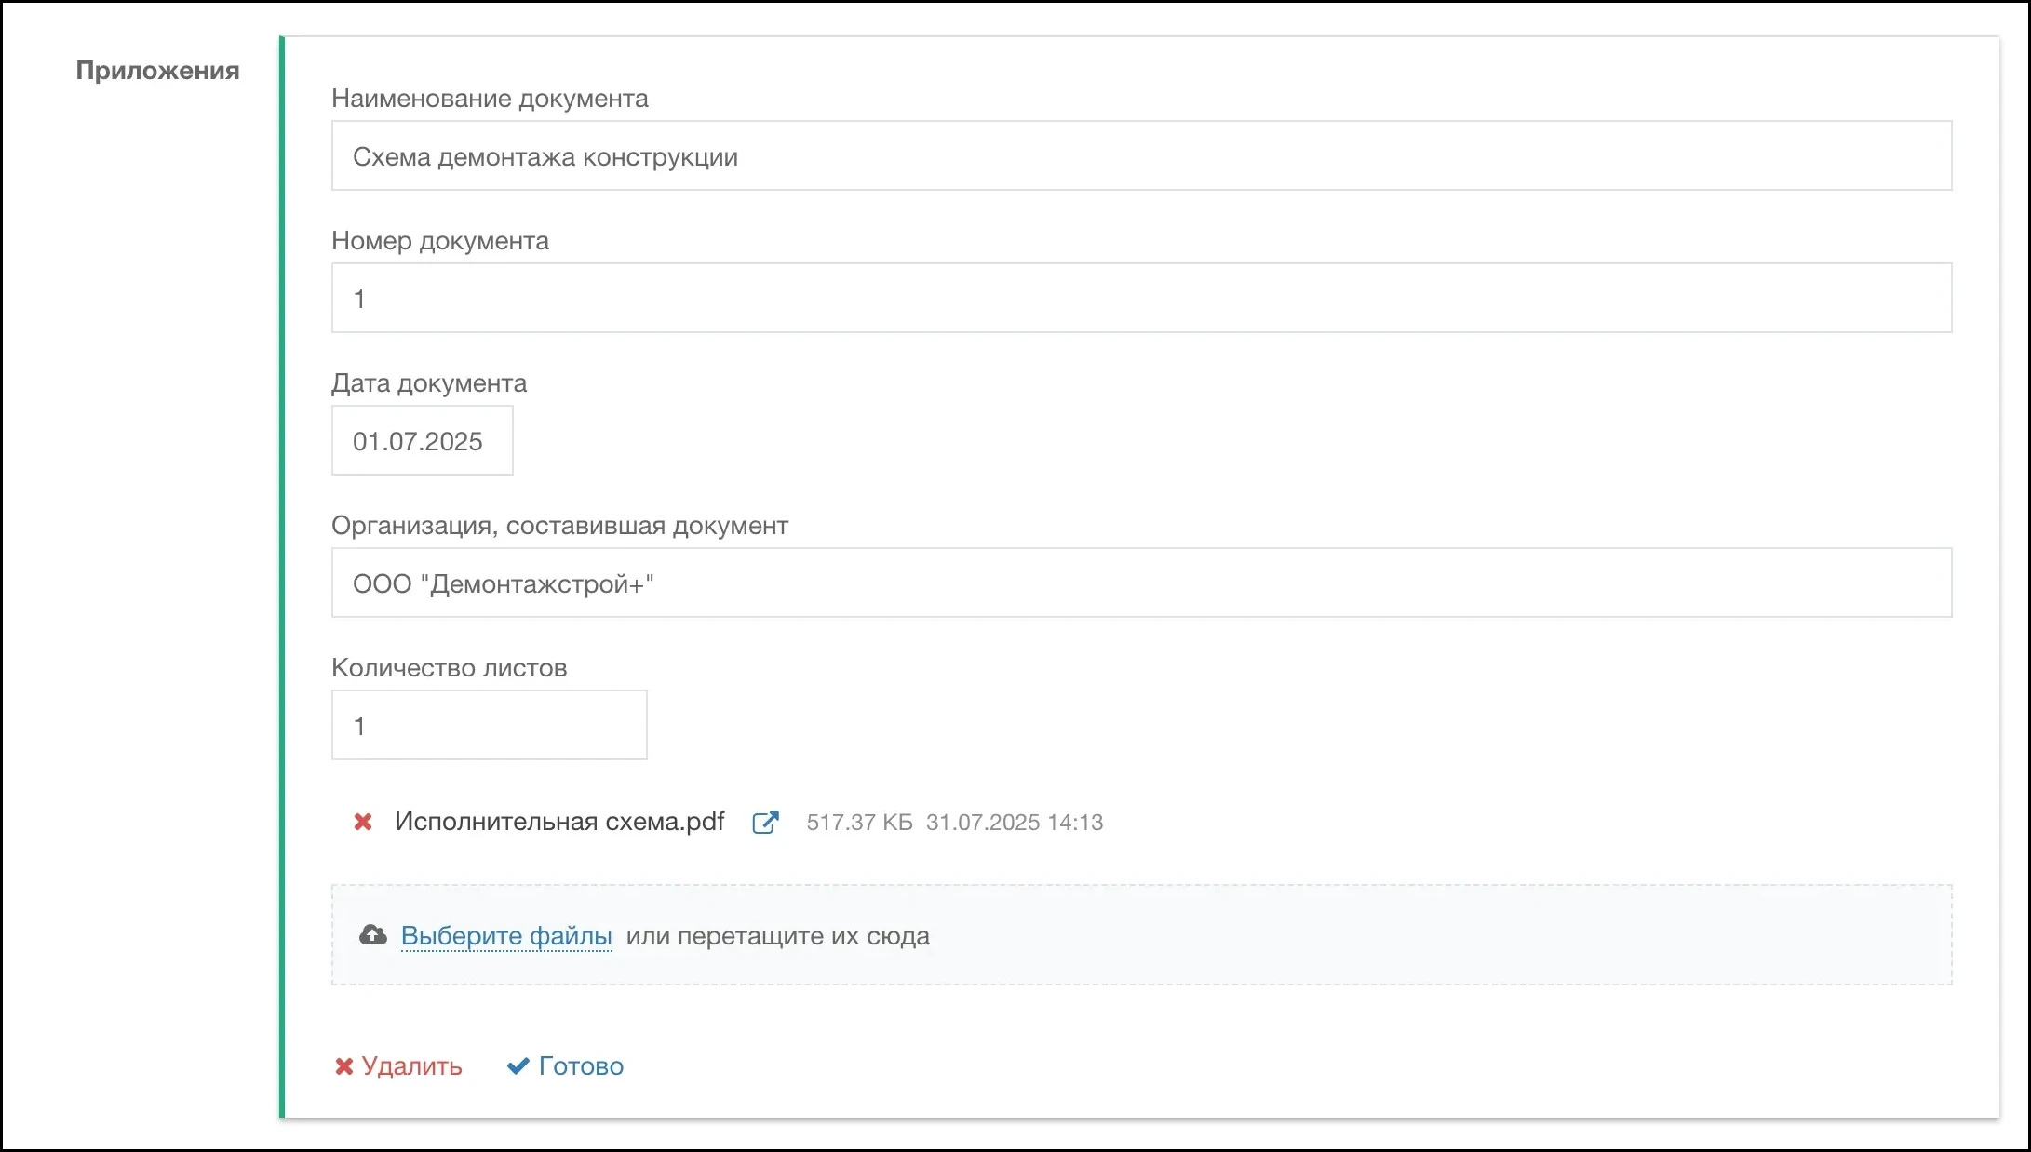Click the Исполнительная схема.pdf file name
The image size is (2031, 1152).
(x=558, y=822)
